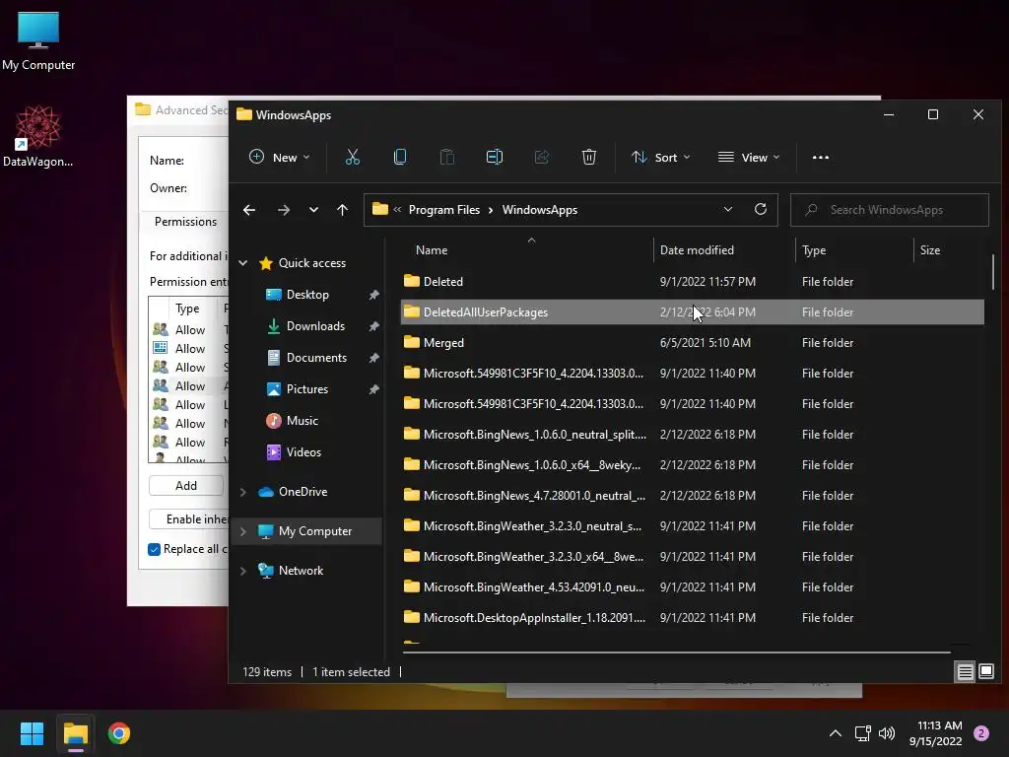Open the Windows Start menu
1009x757 pixels.
pos(32,733)
